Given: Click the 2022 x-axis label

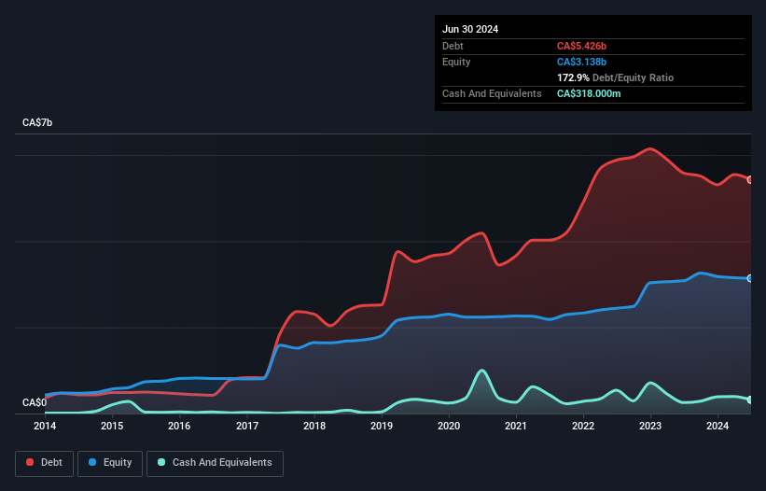Looking at the screenshot, I should tap(583, 426).
